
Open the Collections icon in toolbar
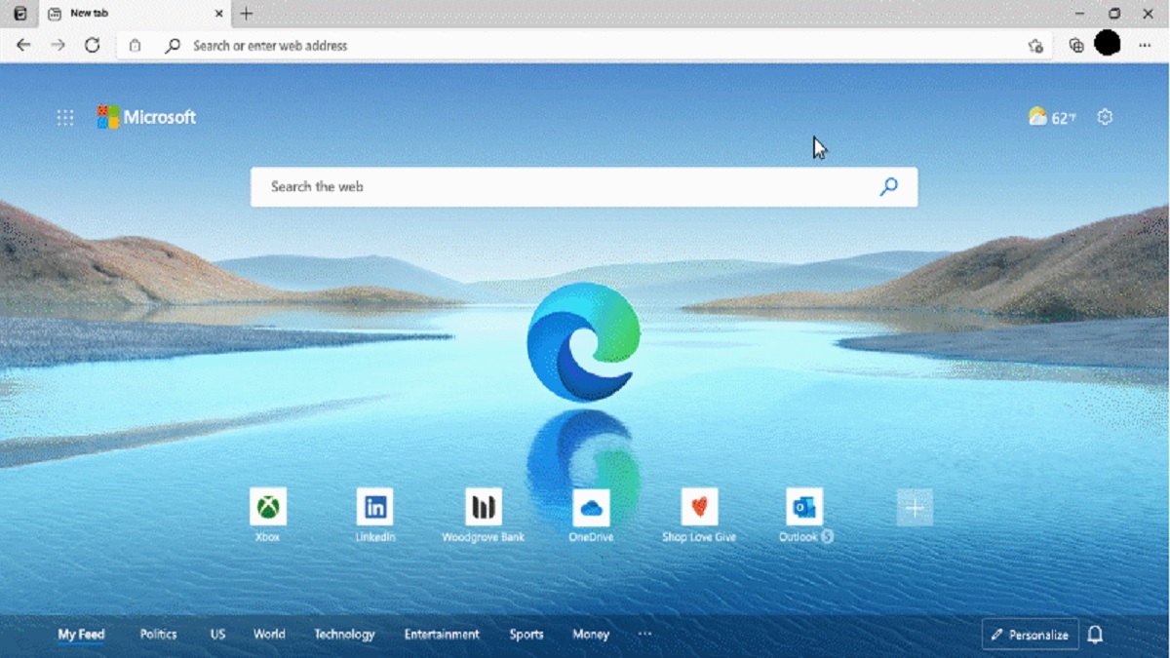(1076, 45)
